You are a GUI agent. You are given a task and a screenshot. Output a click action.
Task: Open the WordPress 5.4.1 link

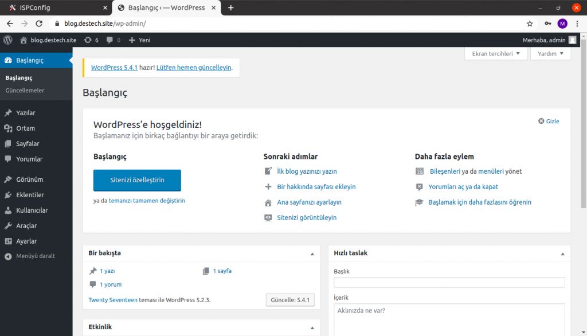click(114, 68)
